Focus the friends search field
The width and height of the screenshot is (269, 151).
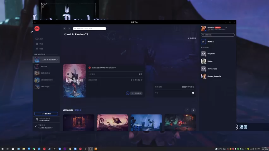coord(218,35)
